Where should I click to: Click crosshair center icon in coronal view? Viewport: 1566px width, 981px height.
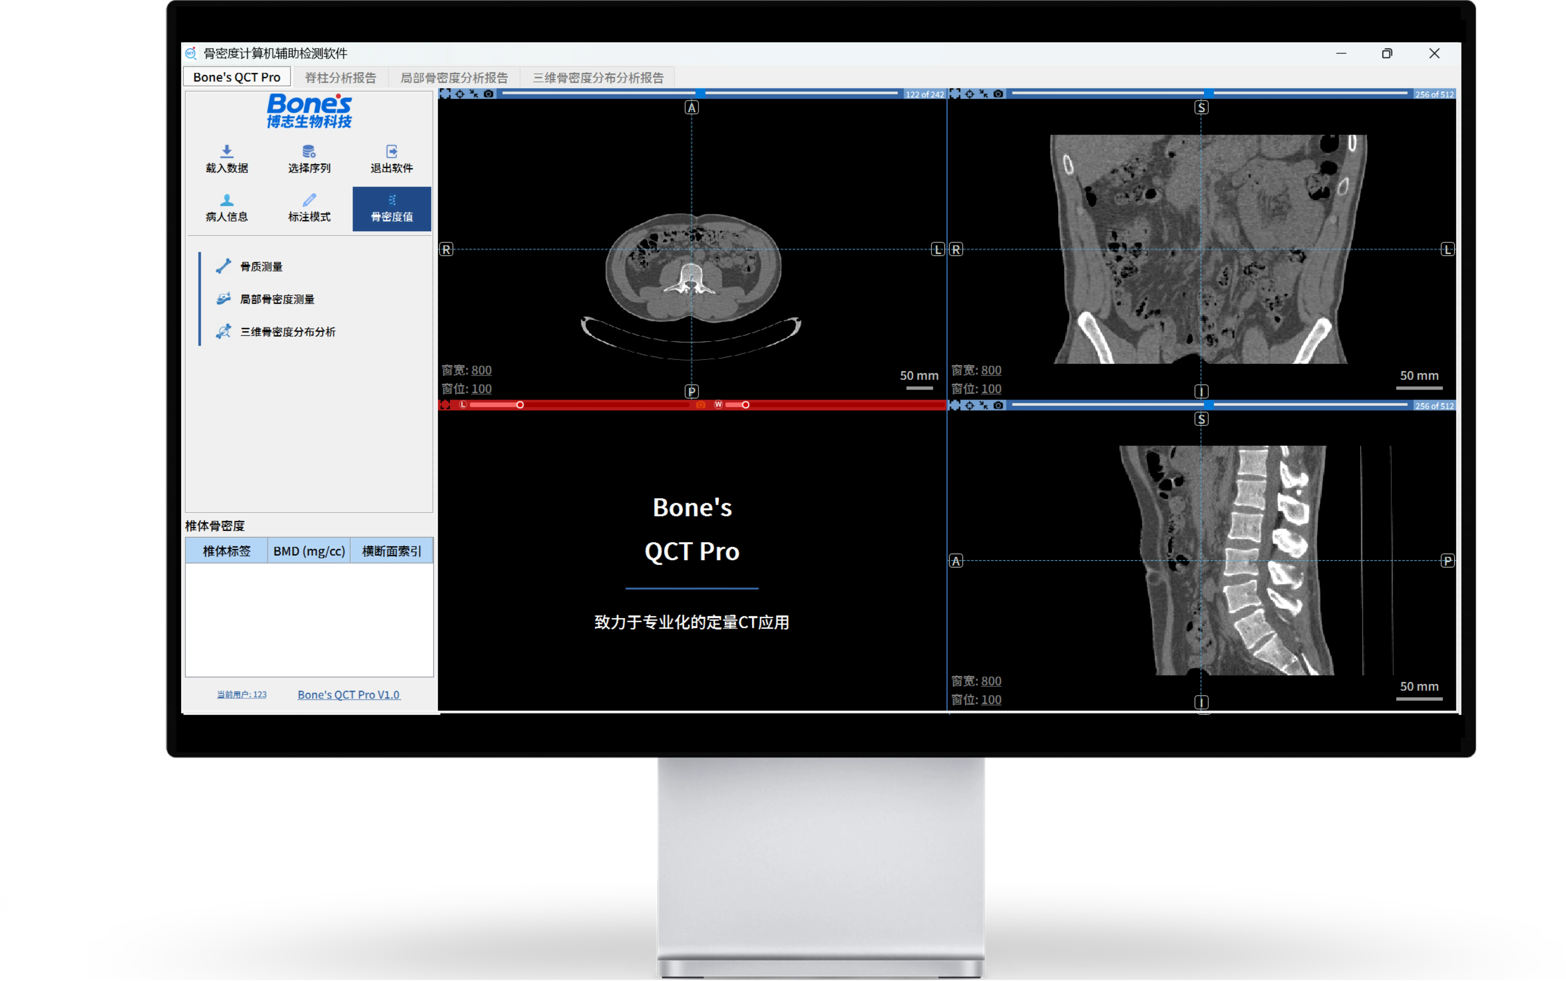click(969, 94)
